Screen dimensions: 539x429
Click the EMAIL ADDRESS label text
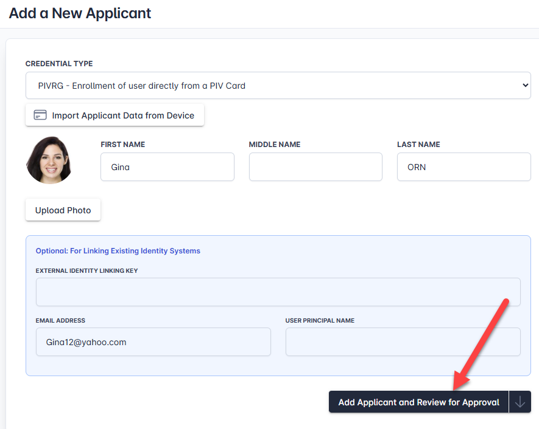pos(60,321)
